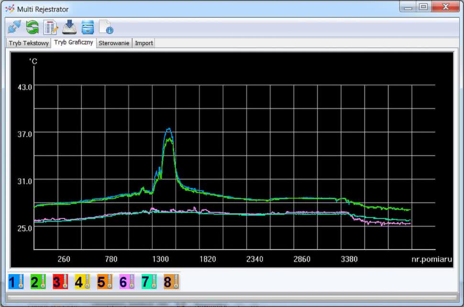Toggle red thermometer sensor 3
464x307 pixels.
tap(60, 282)
